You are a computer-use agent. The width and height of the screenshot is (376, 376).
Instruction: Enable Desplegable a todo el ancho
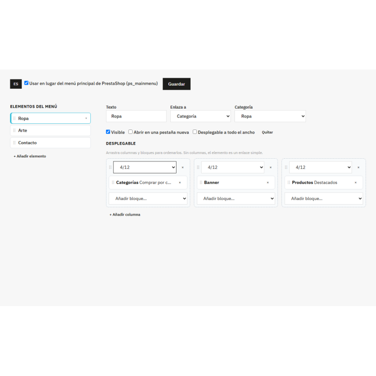(195, 132)
